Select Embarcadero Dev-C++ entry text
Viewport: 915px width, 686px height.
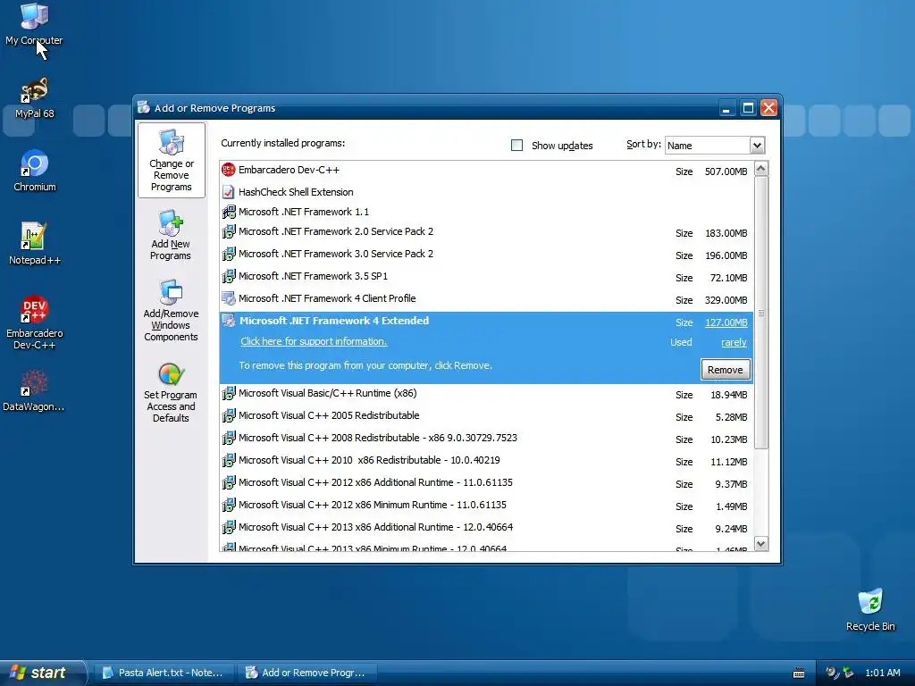click(289, 170)
